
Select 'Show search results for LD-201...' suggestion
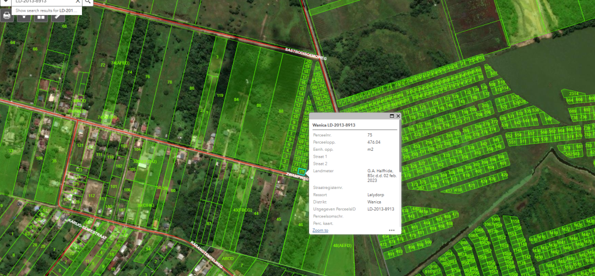(48, 10)
